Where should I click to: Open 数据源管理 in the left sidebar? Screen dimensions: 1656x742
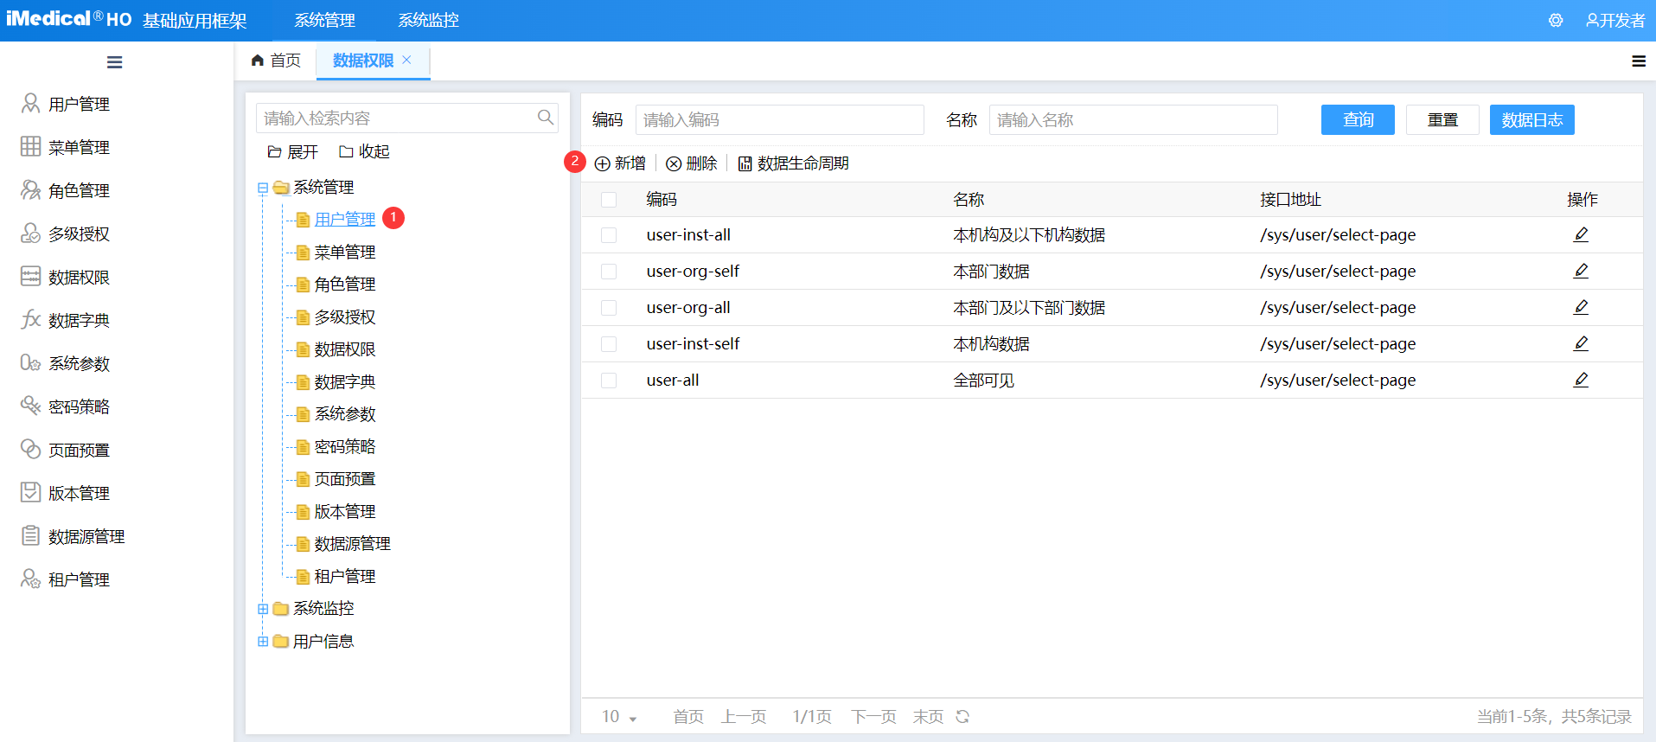click(x=74, y=536)
